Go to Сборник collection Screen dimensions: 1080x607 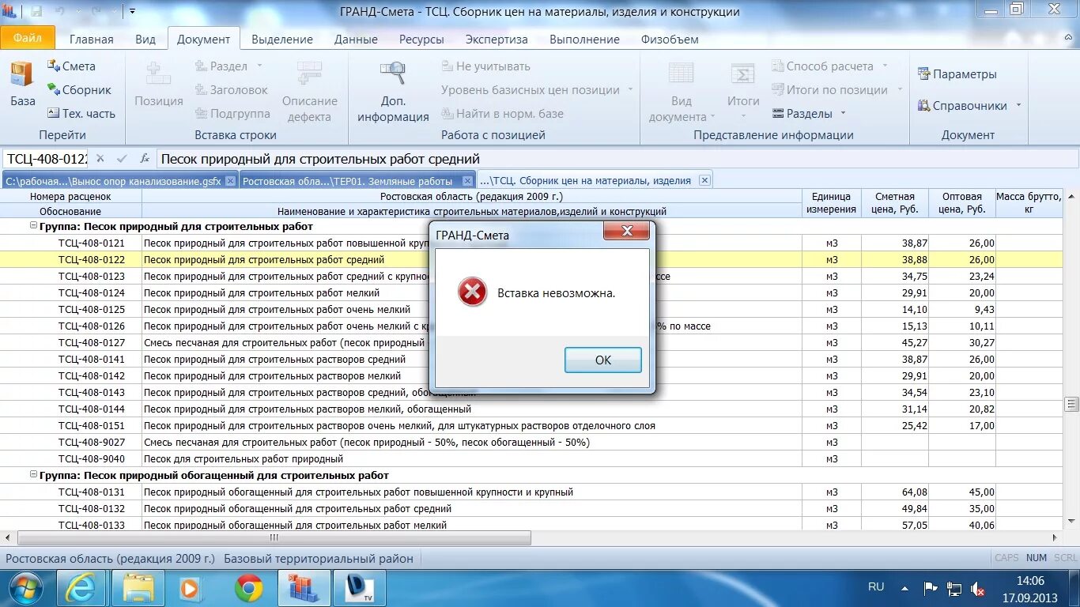click(79, 90)
